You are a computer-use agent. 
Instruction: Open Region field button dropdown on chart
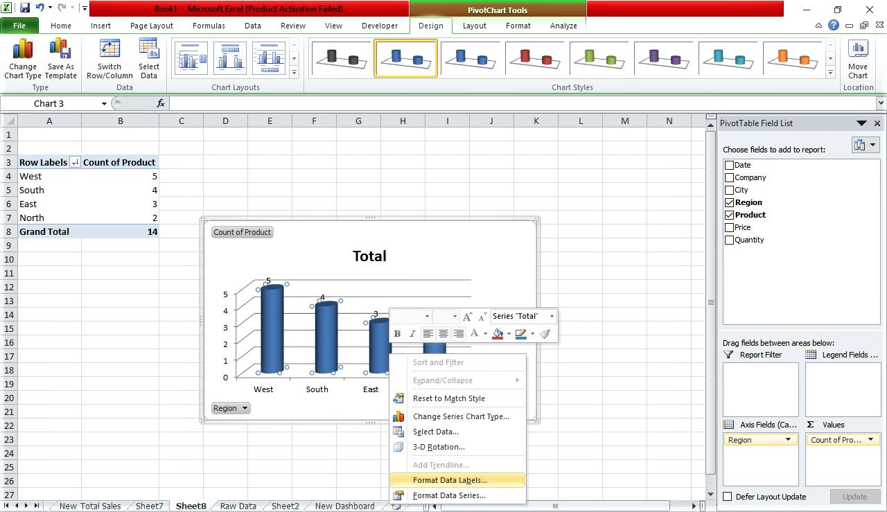point(244,408)
